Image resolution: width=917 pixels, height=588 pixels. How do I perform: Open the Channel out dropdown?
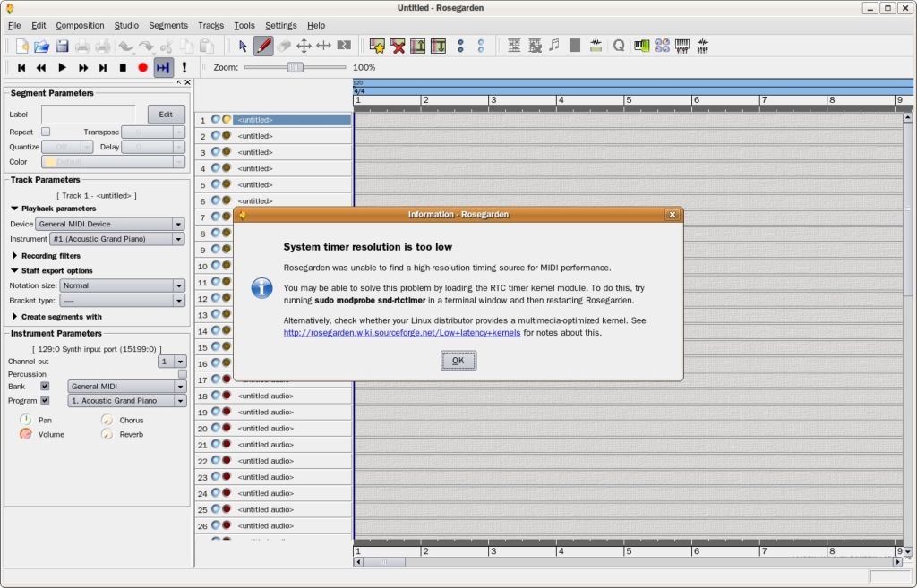[172, 362]
